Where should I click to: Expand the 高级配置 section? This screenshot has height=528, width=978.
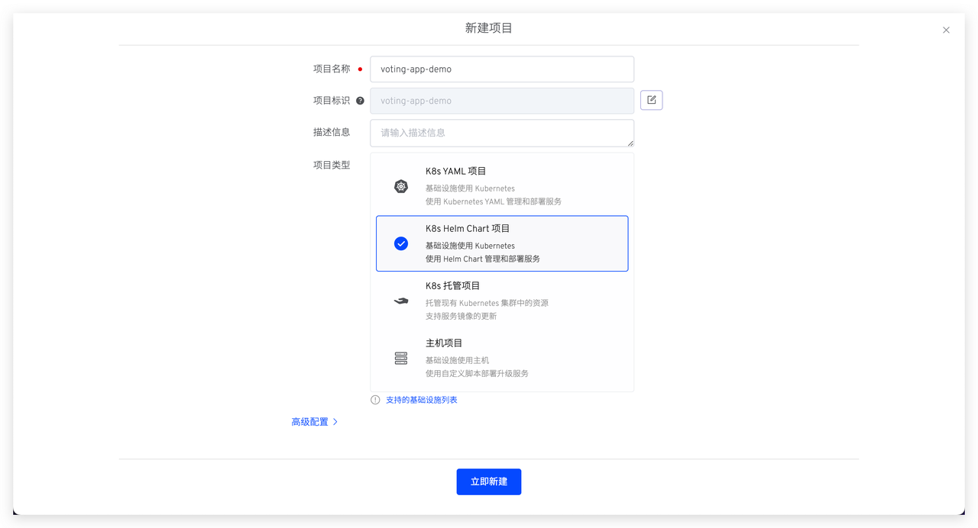tap(309, 422)
